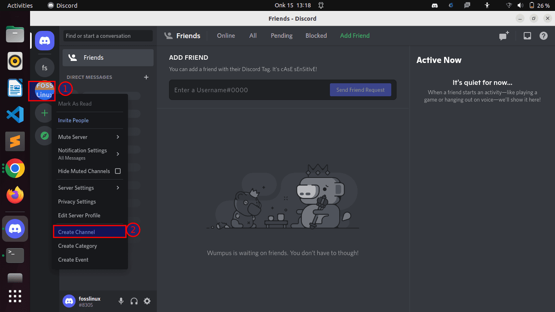
Task: Click Send Friend Request button
Action: coord(360,90)
